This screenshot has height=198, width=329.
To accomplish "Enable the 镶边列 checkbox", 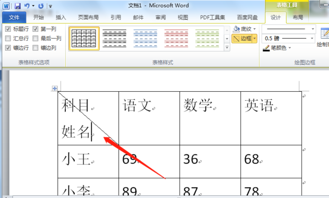I will pyautogui.click(x=35, y=48).
